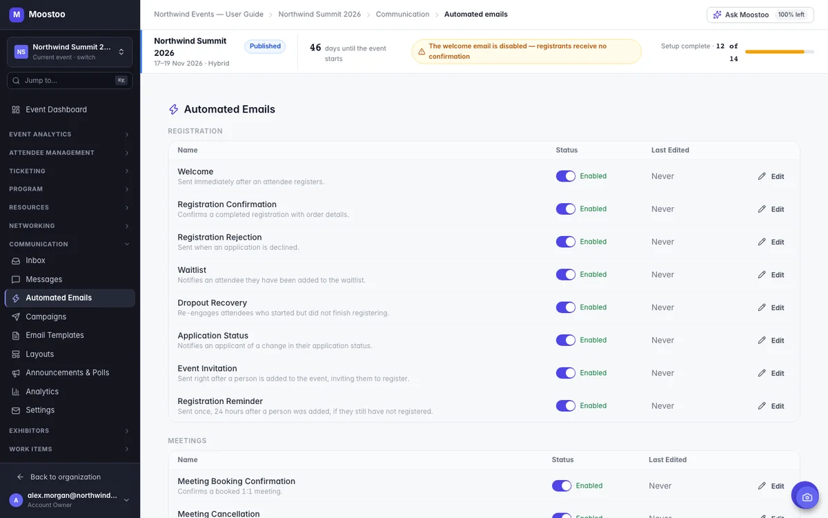The height and width of the screenshot is (518, 828).
Task: Click the Email Templates document icon
Action: (x=16, y=336)
